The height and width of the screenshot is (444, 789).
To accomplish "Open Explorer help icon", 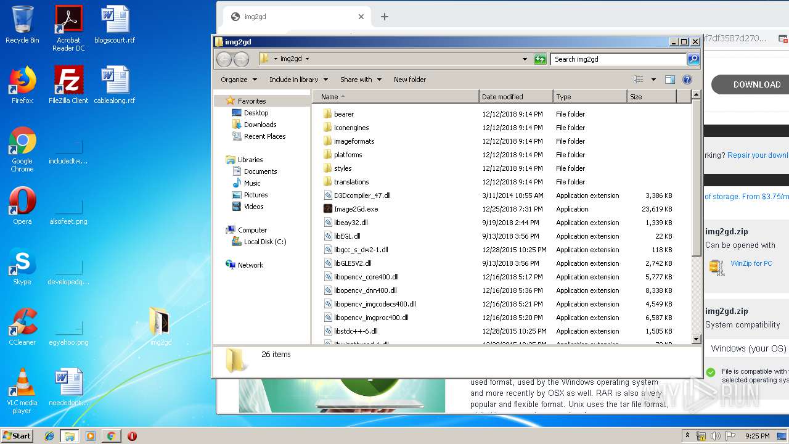I will (x=687, y=80).
